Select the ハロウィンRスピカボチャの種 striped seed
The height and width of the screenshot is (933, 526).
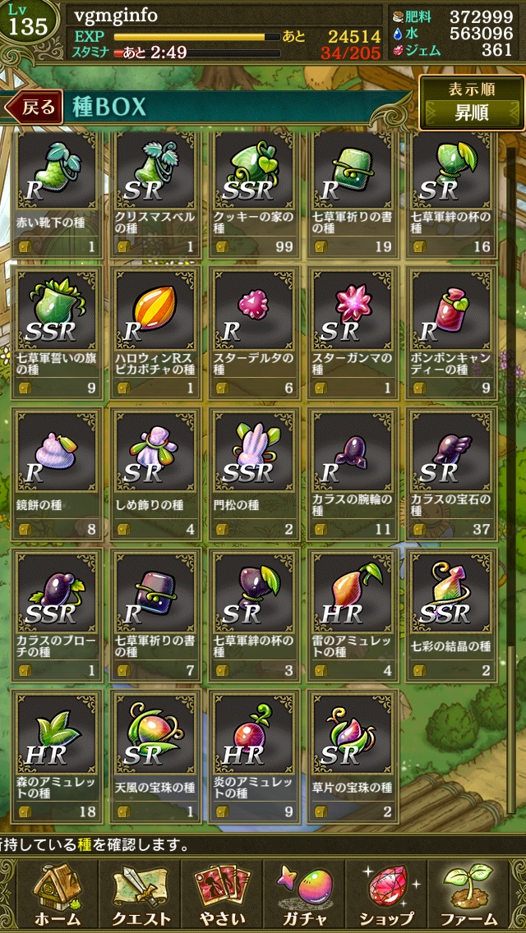[156, 333]
